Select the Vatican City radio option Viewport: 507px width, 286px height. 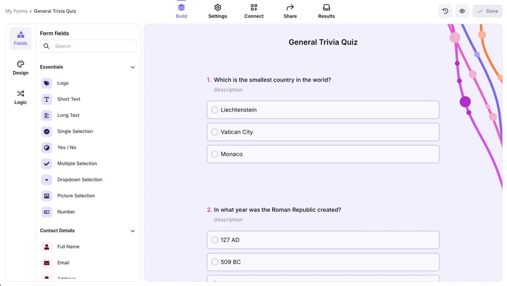(214, 132)
